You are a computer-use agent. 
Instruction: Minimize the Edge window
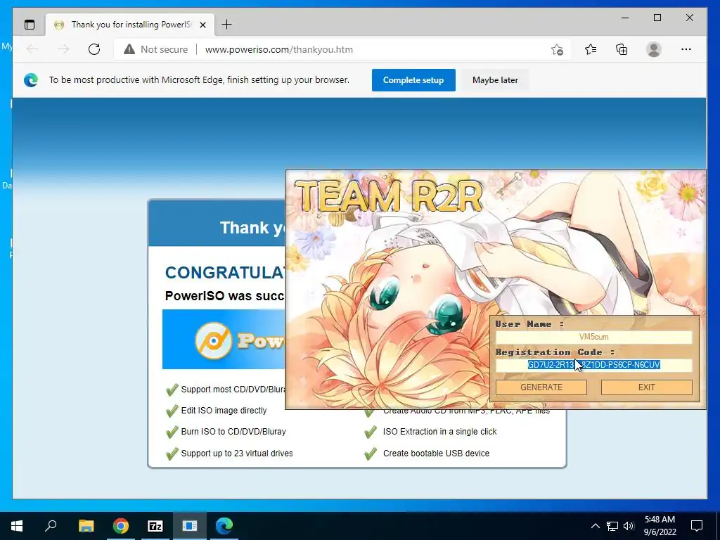coord(625,18)
